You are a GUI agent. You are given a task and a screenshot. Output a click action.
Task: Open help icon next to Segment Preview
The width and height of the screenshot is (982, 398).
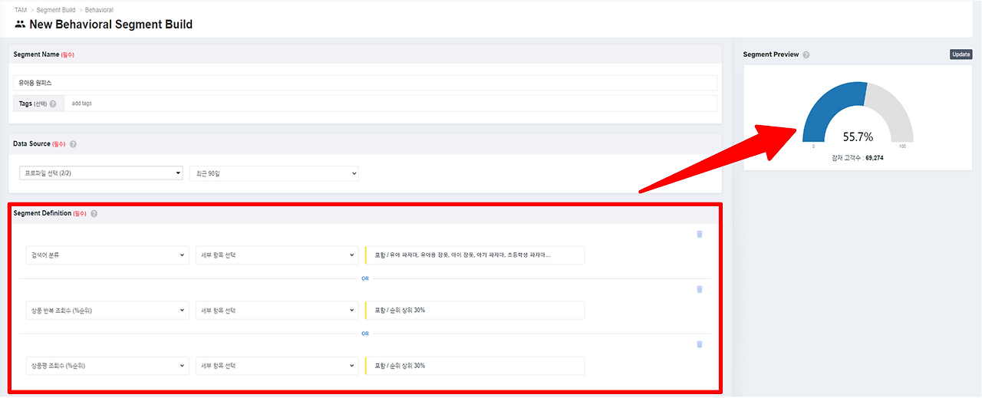tap(806, 55)
